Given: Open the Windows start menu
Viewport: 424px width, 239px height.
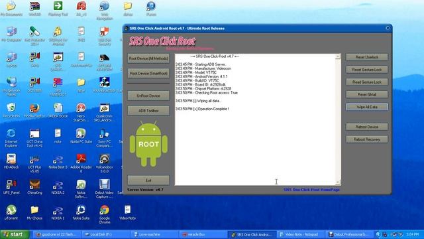Looking at the screenshot, I should click(x=15, y=234).
